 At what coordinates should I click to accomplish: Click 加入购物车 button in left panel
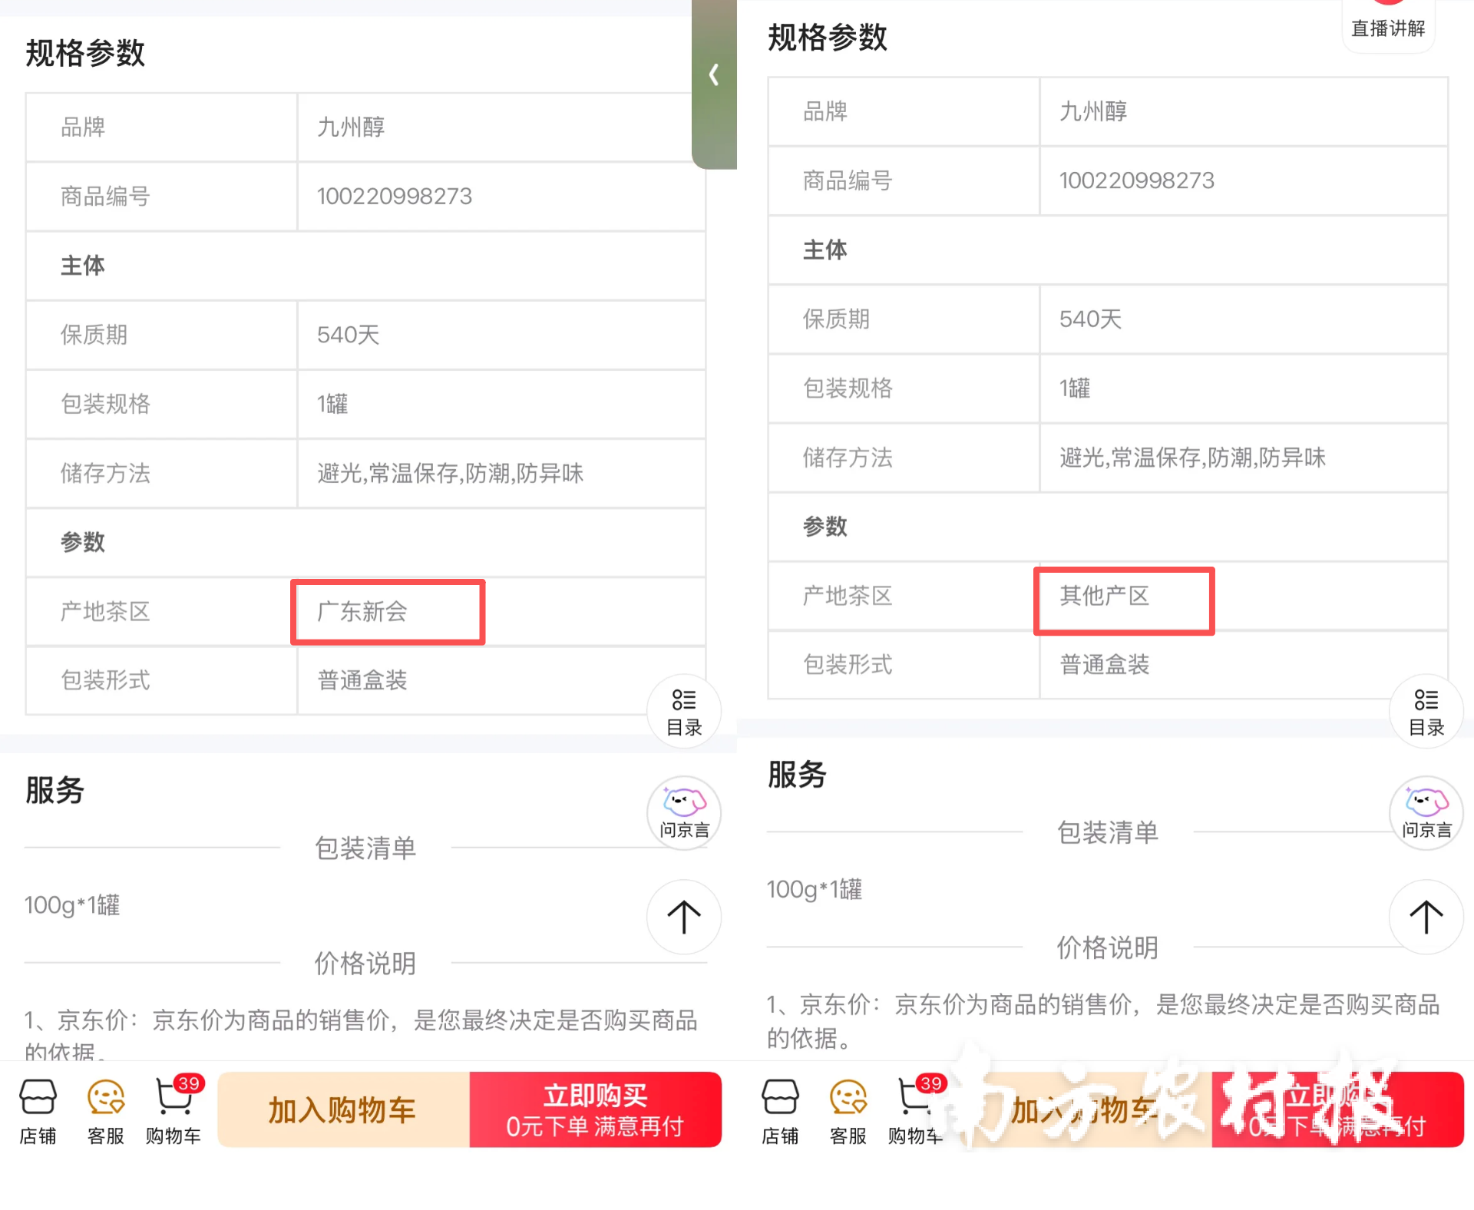point(343,1109)
